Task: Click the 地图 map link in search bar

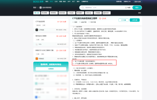Action: [x=128, y=8]
